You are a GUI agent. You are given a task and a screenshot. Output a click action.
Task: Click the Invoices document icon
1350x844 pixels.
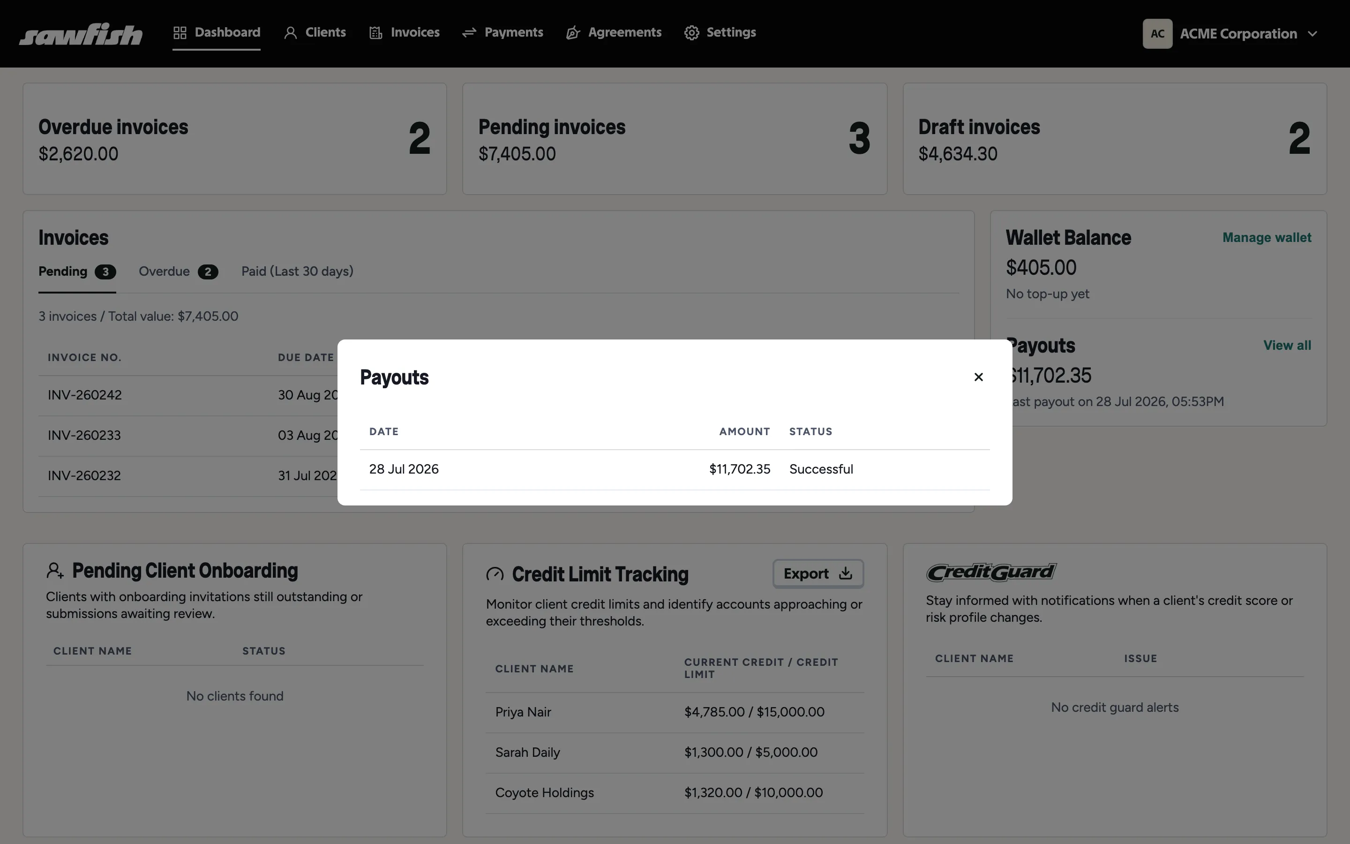375,33
